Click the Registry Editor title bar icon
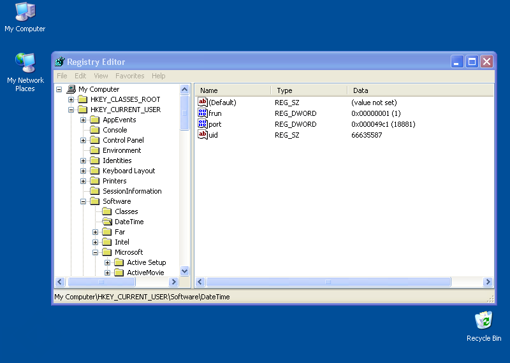Screen dimensions: 510x363 coord(60,61)
